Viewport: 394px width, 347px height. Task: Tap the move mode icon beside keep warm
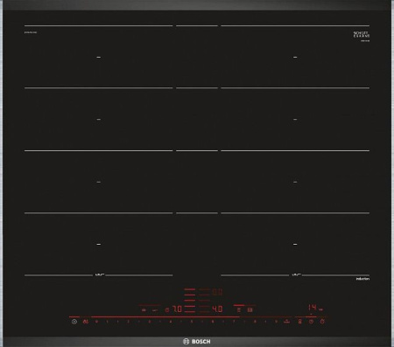[x=155, y=310]
